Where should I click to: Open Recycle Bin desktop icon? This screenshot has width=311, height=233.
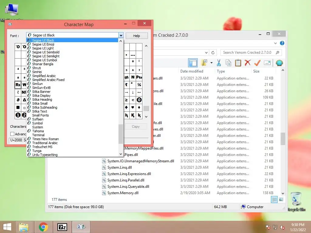(x=296, y=201)
